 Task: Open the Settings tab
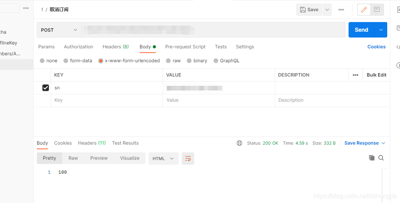[245, 47]
